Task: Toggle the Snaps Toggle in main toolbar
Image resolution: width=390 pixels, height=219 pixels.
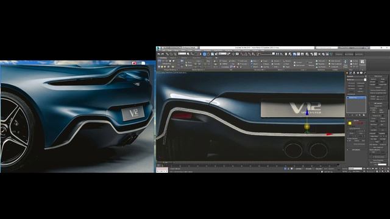Action: click(x=242, y=54)
